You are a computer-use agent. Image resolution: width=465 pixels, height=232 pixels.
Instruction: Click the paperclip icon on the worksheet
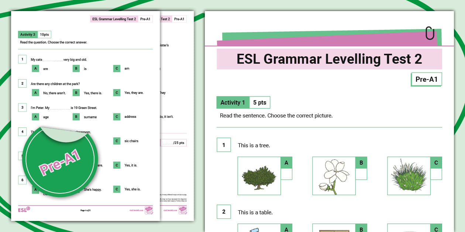click(x=430, y=33)
